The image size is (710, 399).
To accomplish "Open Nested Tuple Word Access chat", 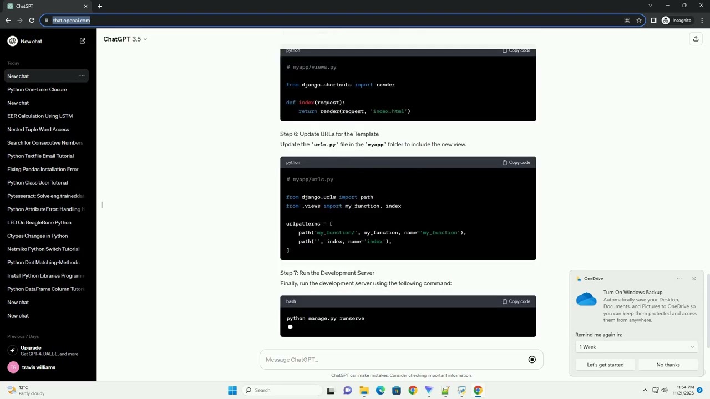I will point(38,129).
